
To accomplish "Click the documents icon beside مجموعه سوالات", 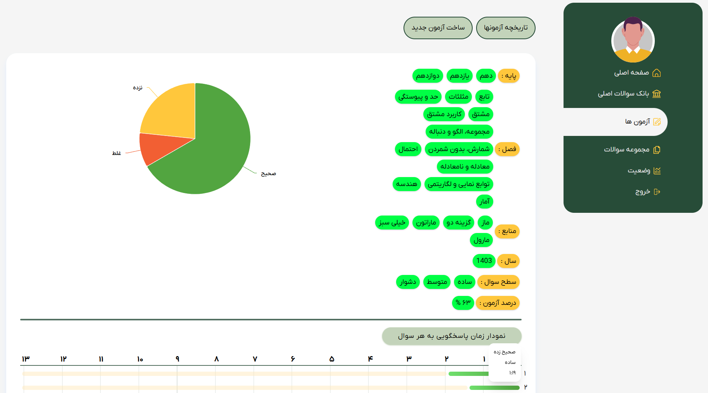I will click(657, 150).
